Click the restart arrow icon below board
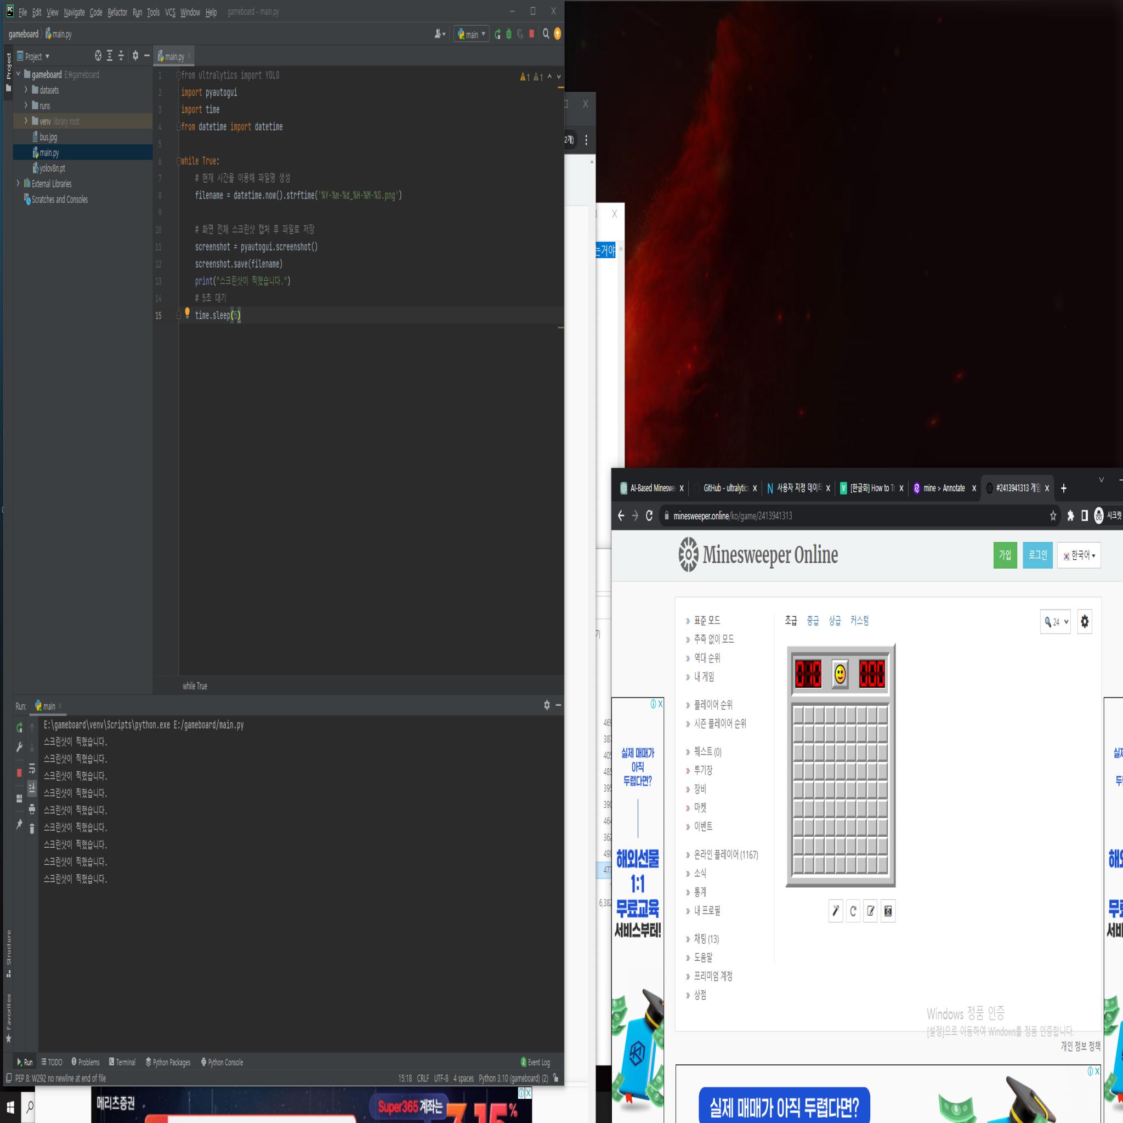Viewport: 1123px width, 1123px height. (853, 911)
